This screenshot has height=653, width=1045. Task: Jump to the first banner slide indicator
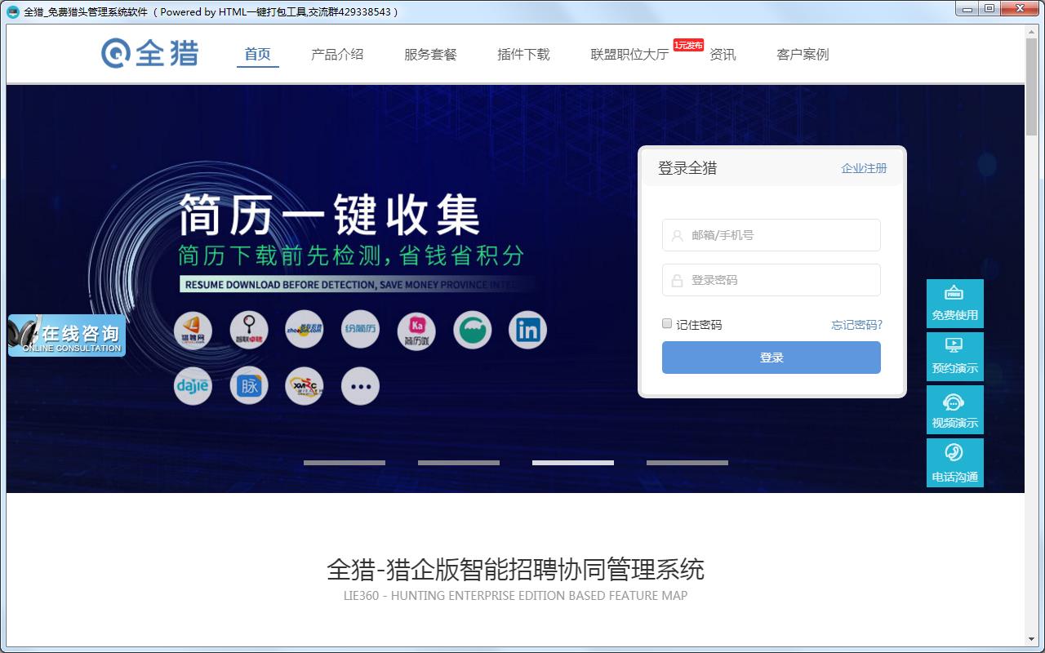[345, 463]
